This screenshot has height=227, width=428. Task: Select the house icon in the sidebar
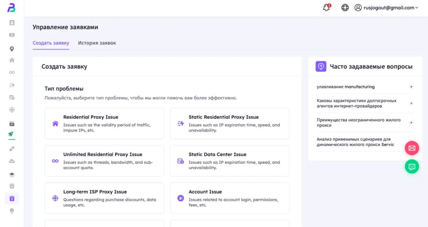[x=12, y=60]
